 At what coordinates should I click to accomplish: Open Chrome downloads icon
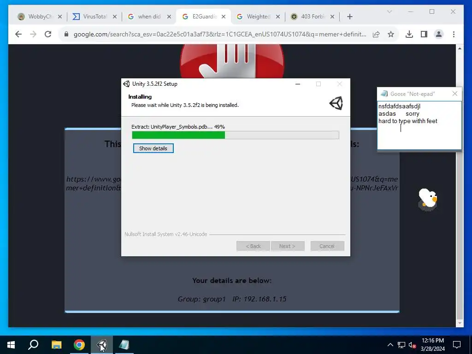pos(409,34)
